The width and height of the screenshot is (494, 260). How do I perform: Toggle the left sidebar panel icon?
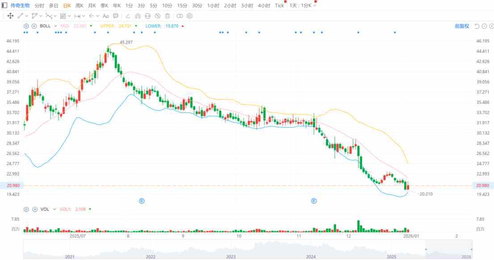pos(4,6)
